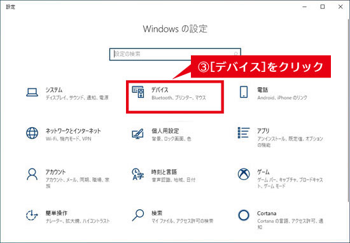This screenshot has height=243, width=350.
Task: Open the Cortana circle icon
Action: point(244,215)
